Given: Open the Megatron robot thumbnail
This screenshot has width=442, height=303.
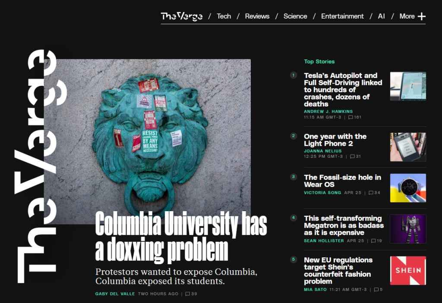Looking at the screenshot, I should click(x=408, y=229).
